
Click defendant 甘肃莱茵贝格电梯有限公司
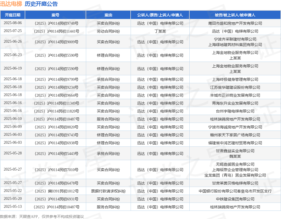(x=235, y=183)
